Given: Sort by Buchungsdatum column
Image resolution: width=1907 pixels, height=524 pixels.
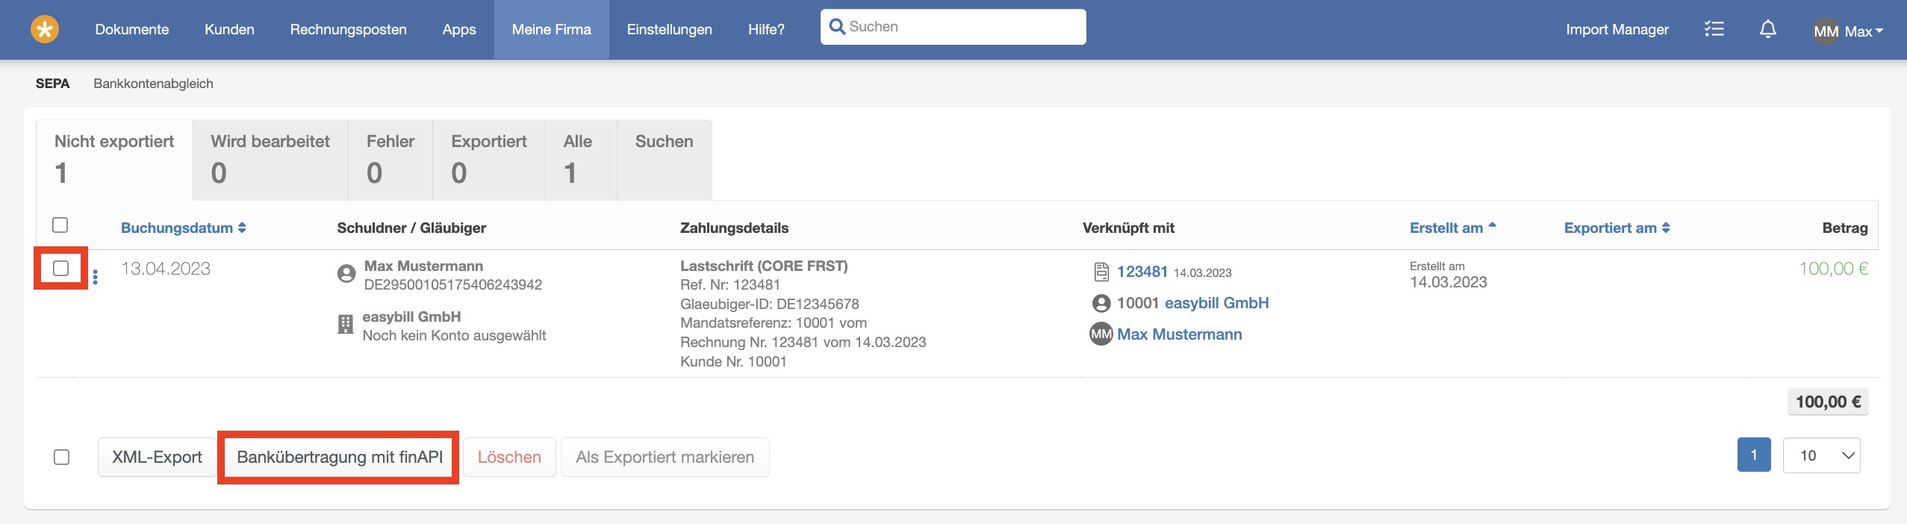Looking at the screenshot, I should click(x=183, y=228).
